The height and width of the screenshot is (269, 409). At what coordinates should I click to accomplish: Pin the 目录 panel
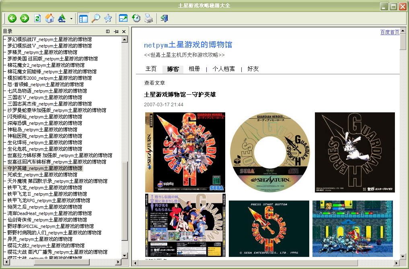(116, 31)
